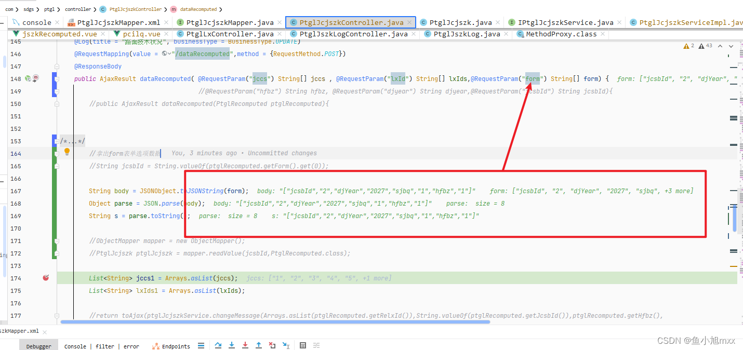Open the PtglLxController.java tab
Image resolution: width=743 pixels, height=350 pixels.
pyautogui.click(x=229, y=34)
